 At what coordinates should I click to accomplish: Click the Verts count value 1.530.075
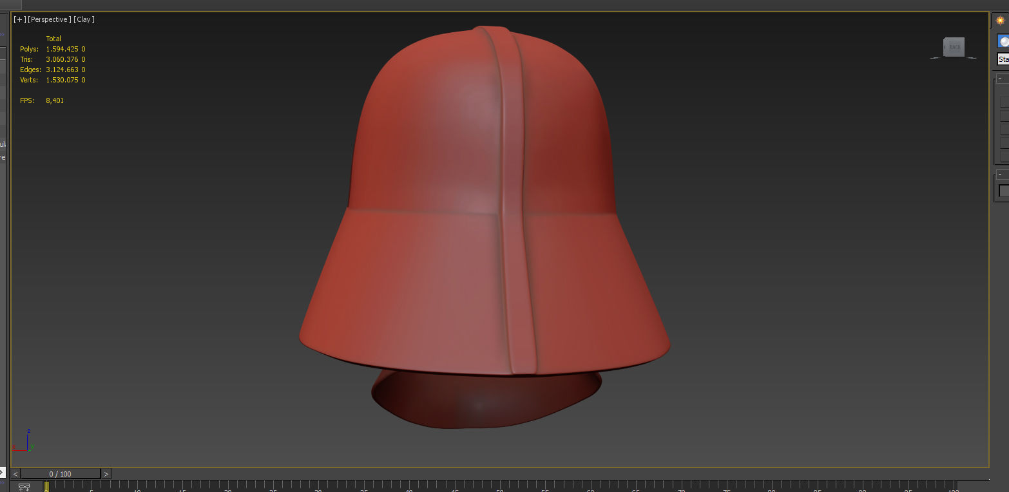click(x=62, y=80)
